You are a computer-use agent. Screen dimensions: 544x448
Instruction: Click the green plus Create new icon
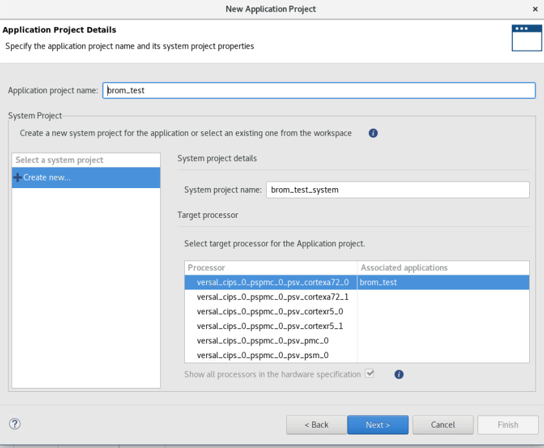(17, 177)
